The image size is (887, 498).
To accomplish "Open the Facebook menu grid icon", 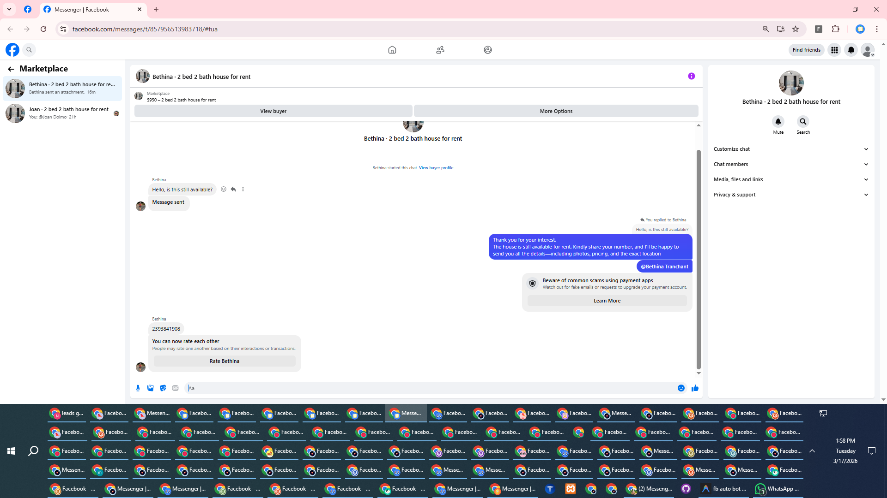I will 834,50.
